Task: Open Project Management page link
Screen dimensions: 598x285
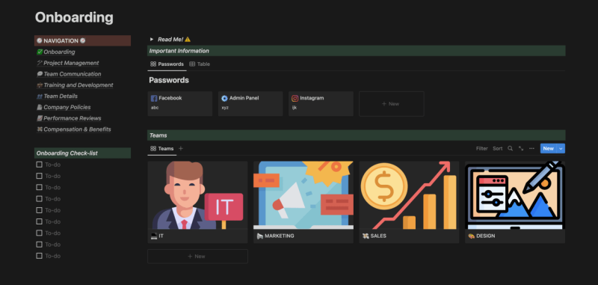Action: [71, 63]
